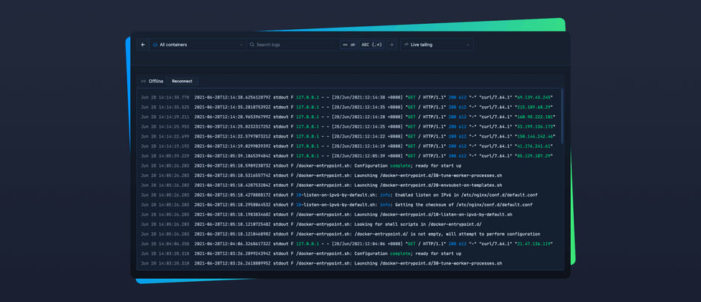The image size is (701, 302).
Task: Open the Live tailing dropdown
Action: [437, 45]
